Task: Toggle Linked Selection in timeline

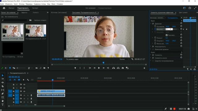Action: pos(19,80)
